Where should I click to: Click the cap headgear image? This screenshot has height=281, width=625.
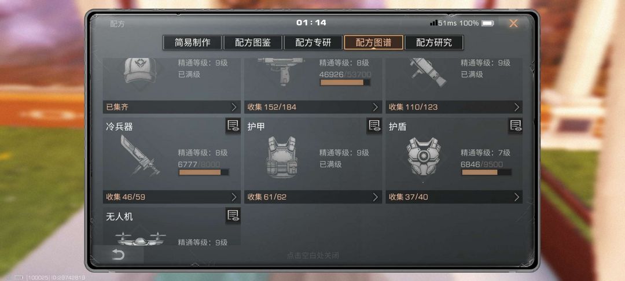pos(139,71)
